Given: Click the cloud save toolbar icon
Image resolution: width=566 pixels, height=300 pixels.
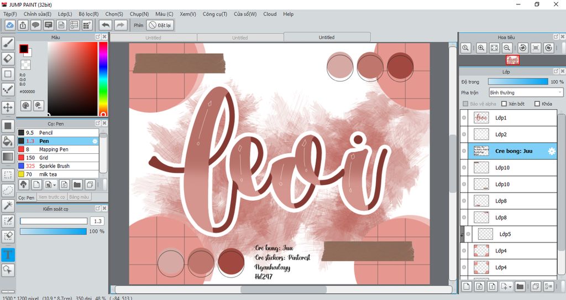Looking at the screenshot, I should (10, 25).
